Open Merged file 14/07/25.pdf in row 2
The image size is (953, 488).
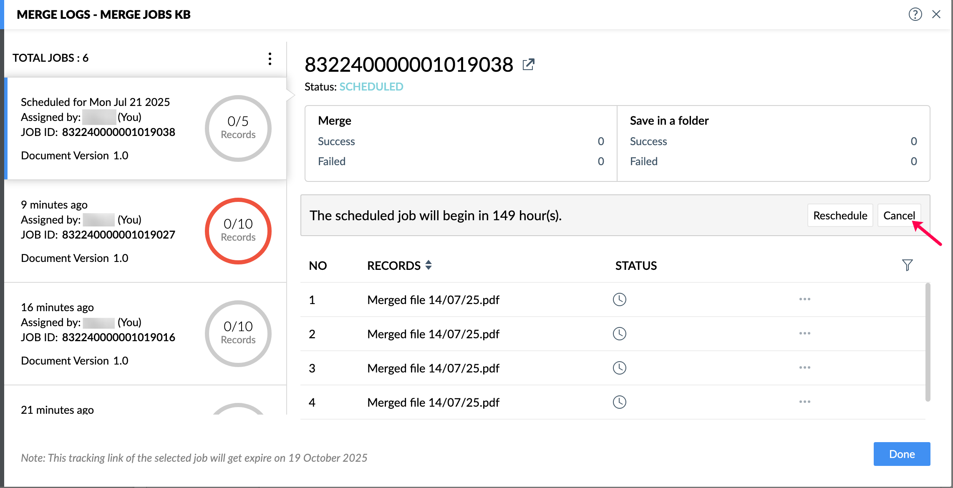click(x=433, y=334)
